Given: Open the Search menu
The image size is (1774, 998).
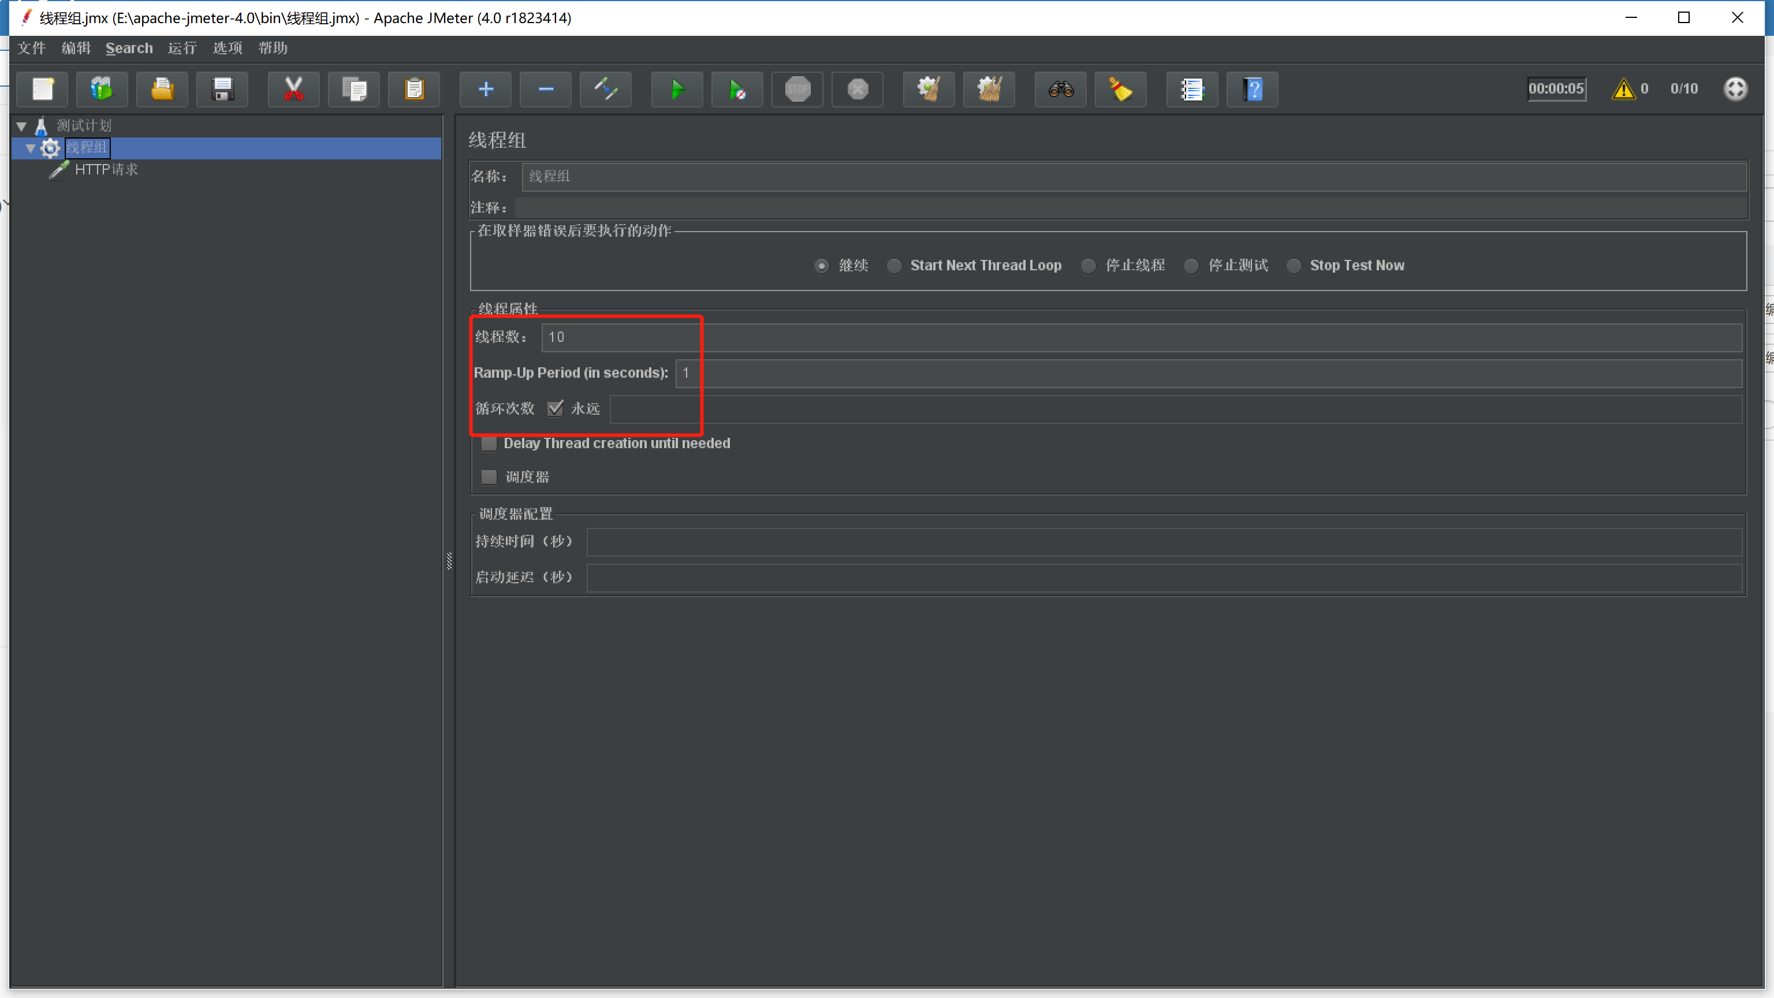Looking at the screenshot, I should (129, 48).
